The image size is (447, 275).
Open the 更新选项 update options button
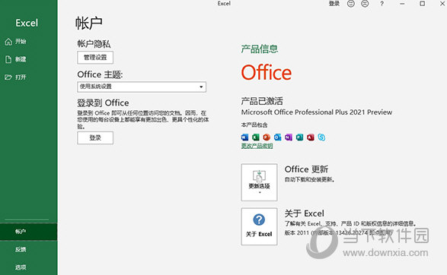[x=259, y=182]
